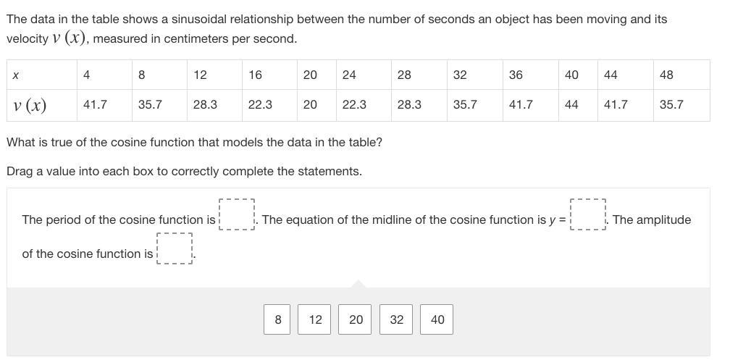Select velocity 28.3 under x equals 28
The width and height of the screenshot is (730, 360).
pos(409,105)
